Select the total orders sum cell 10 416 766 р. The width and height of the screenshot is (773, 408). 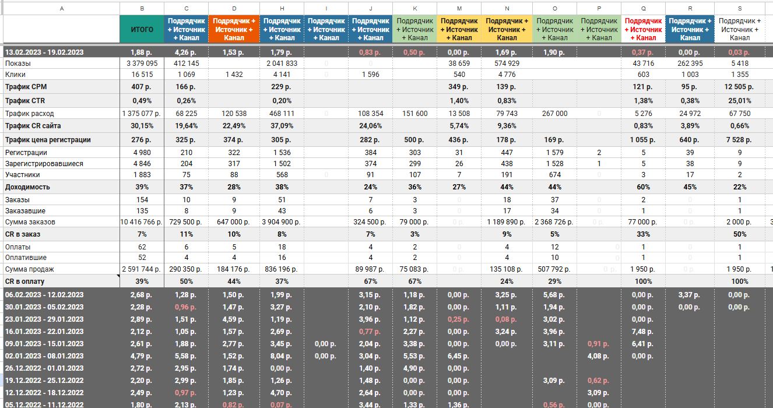[142, 222]
